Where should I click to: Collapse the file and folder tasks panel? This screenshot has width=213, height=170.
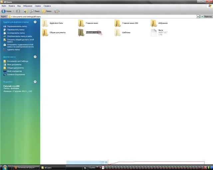35,22
